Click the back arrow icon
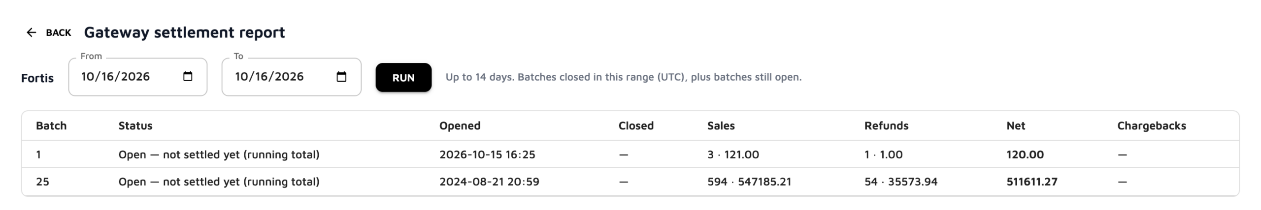This screenshot has height=210, width=1261. 31,32
